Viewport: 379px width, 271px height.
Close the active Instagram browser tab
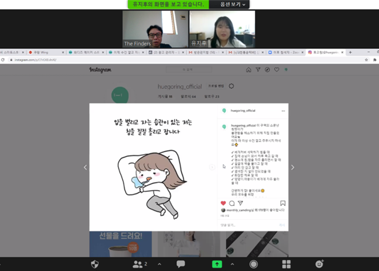click(x=342, y=52)
